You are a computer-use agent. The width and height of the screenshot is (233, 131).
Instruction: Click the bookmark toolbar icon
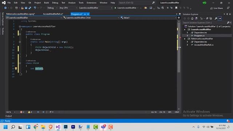point(176,8)
